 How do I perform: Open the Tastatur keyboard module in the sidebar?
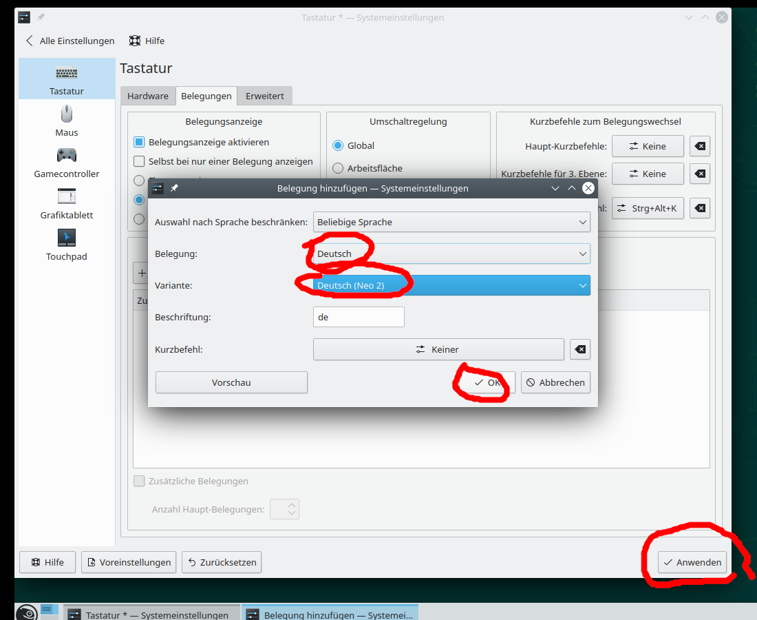coord(67,79)
